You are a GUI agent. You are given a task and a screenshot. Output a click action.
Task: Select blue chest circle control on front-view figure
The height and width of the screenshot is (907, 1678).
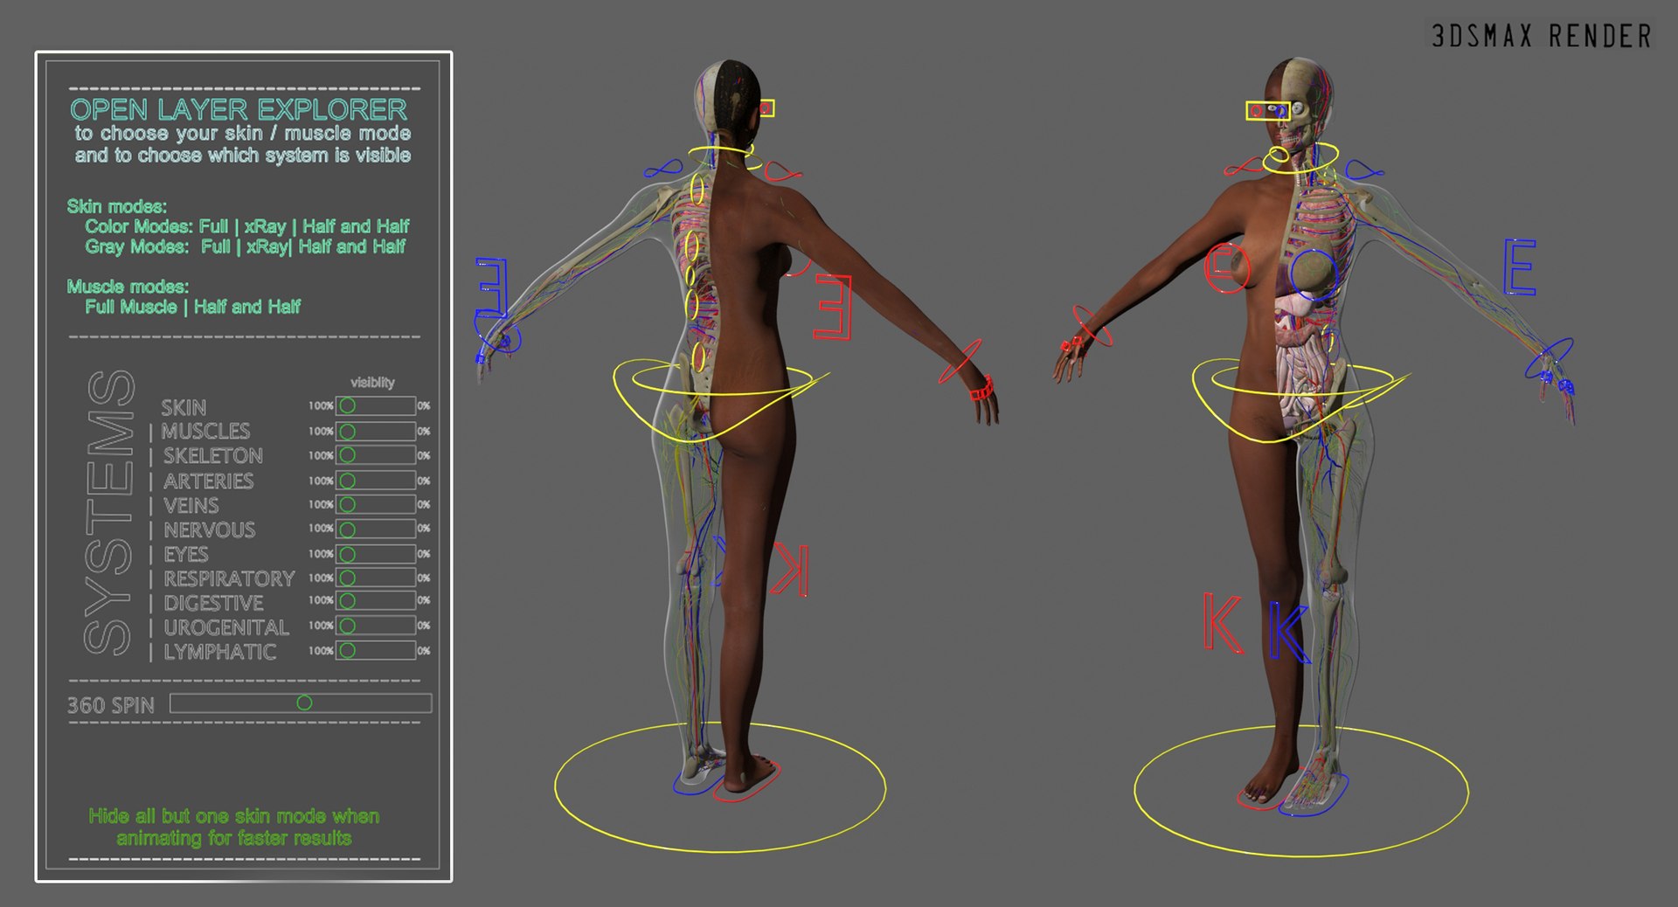pos(1313,273)
